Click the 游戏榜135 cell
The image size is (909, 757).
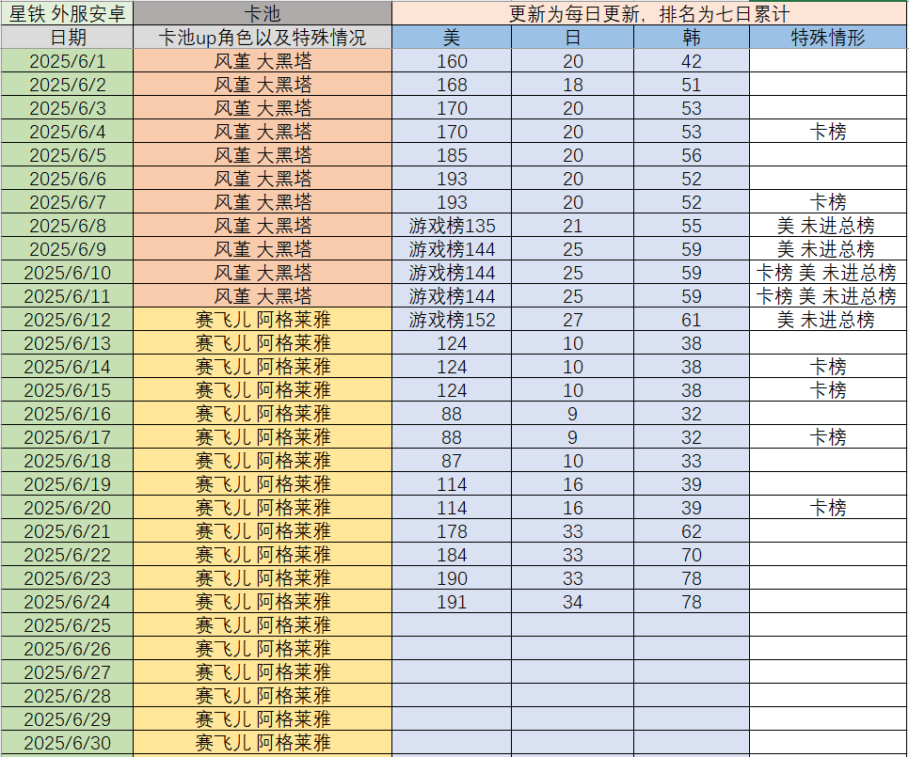[x=452, y=226]
